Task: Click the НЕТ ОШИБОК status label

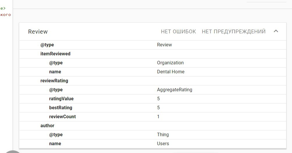Action: coord(178,32)
